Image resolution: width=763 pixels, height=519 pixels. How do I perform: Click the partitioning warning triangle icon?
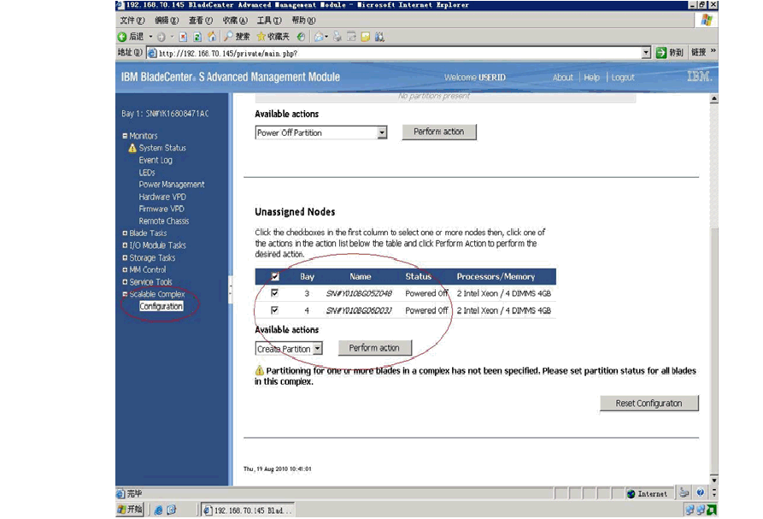(x=260, y=370)
